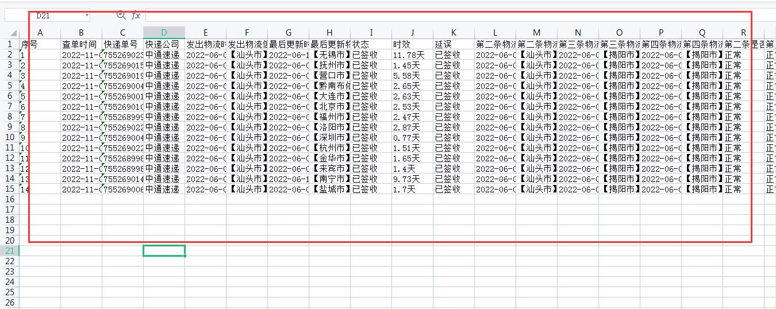Click tracking number cell 755269010
The image size is (776, 309).
click(x=122, y=106)
